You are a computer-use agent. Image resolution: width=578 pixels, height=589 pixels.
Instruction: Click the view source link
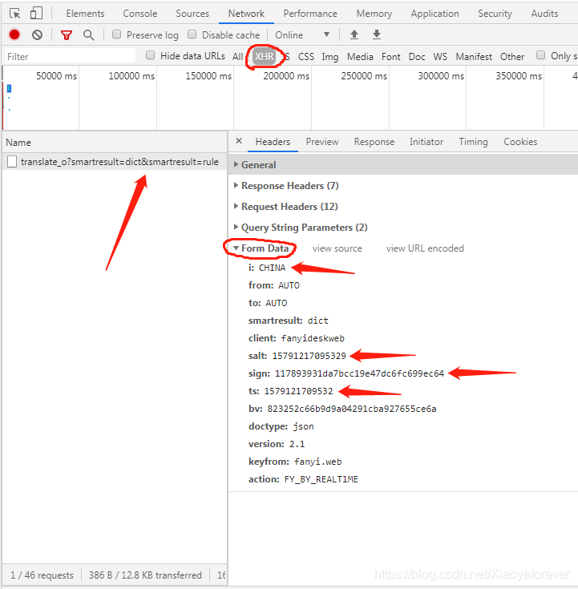(338, 248)
